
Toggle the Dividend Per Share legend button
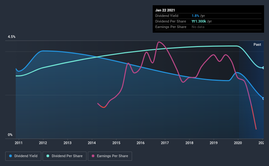click(65, 156)
